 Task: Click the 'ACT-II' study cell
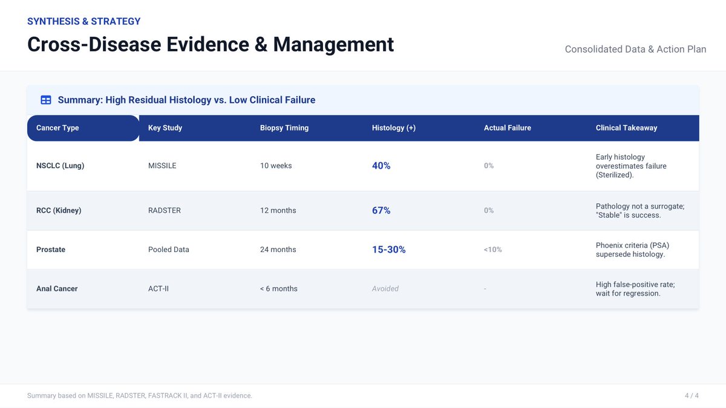159,289
